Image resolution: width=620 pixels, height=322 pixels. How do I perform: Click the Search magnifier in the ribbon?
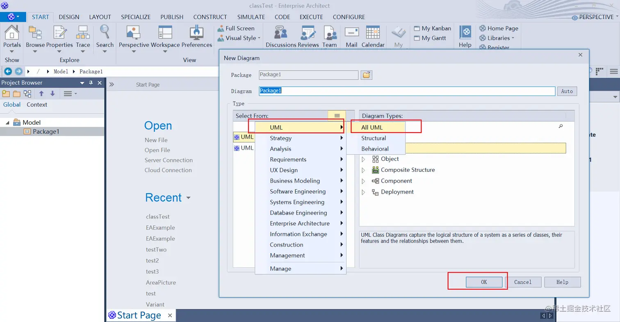click(x=105, y=32)
